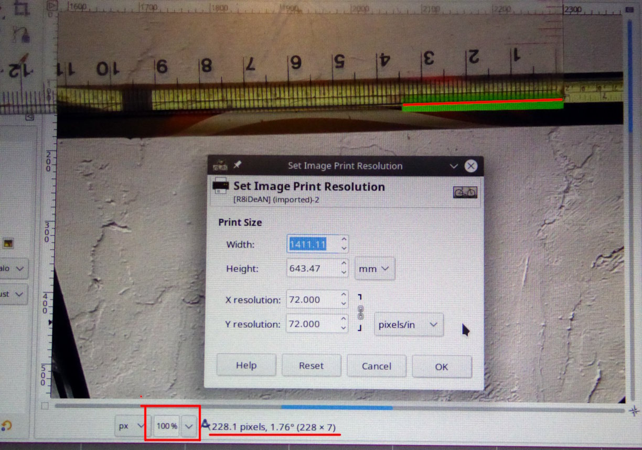Viewport: 642px width, 450px height.
Task: Click the Reset button
Action: point(311,366)
